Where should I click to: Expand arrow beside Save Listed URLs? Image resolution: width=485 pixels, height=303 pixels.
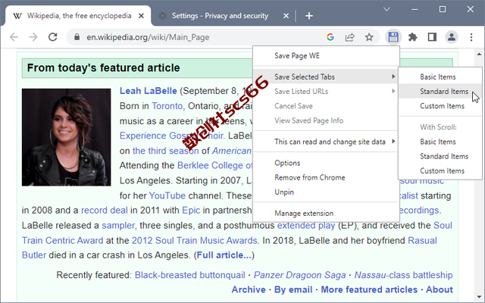tap(393, 91)
